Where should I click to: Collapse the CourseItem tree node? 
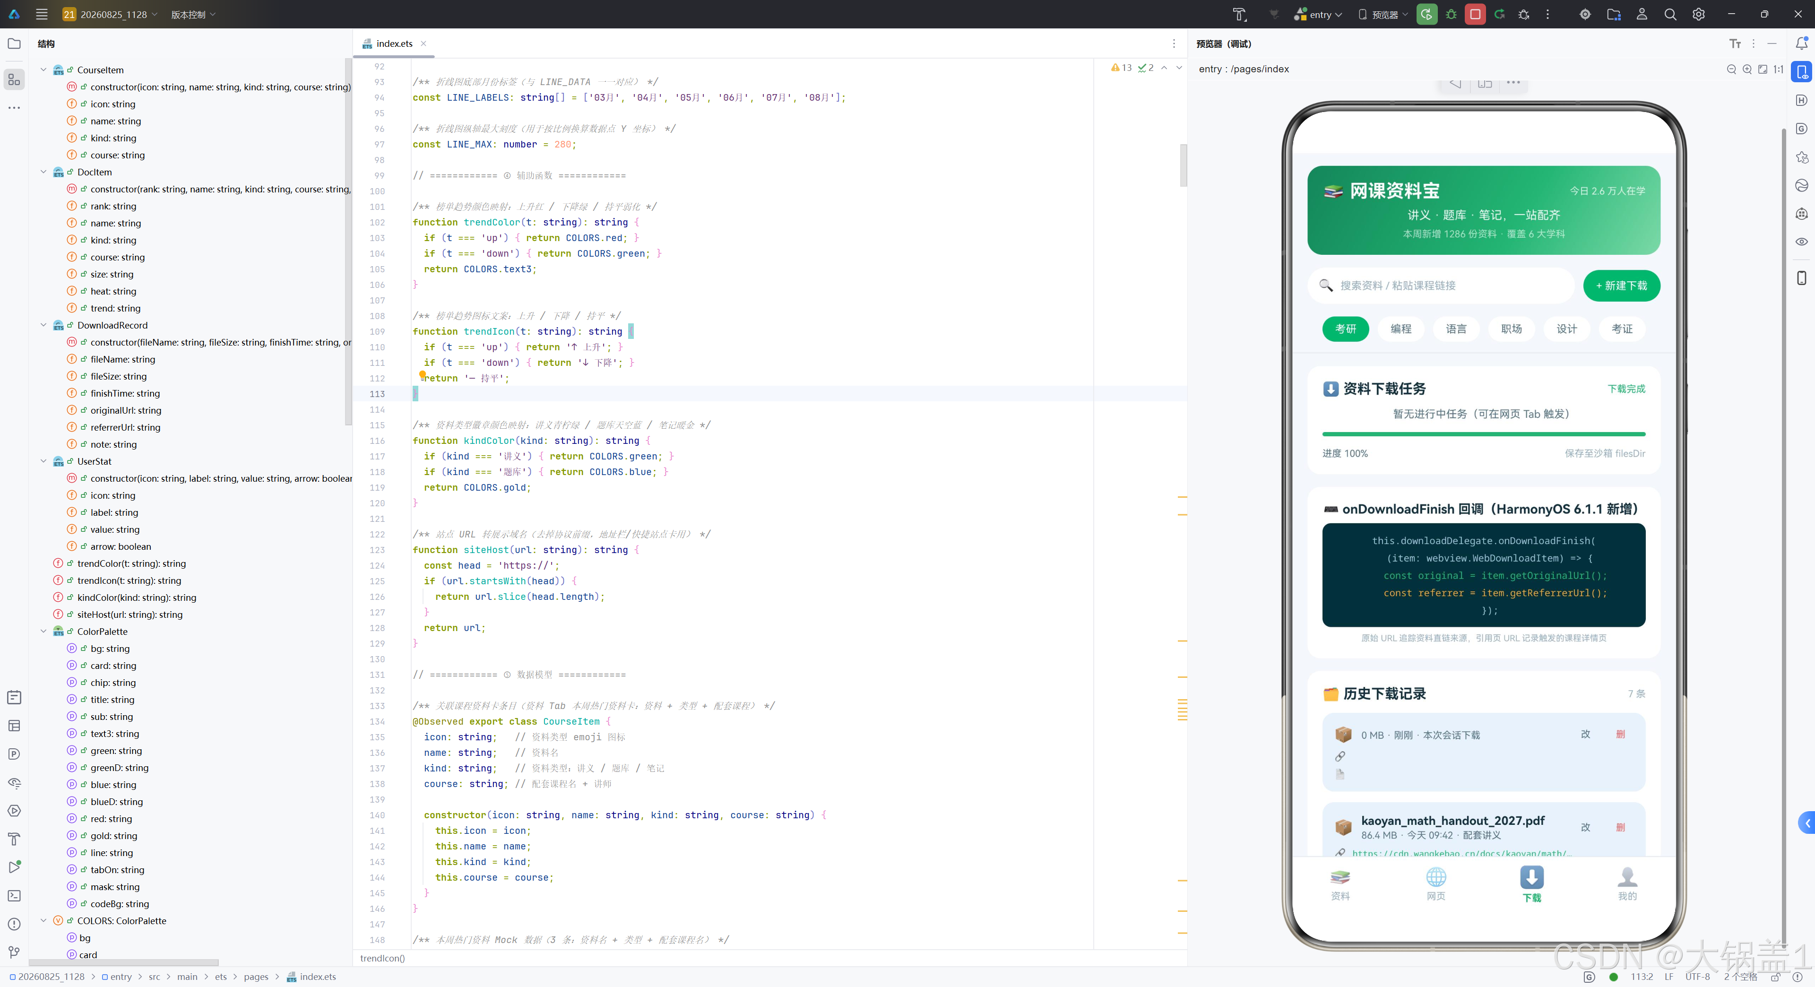click(43, 70)
